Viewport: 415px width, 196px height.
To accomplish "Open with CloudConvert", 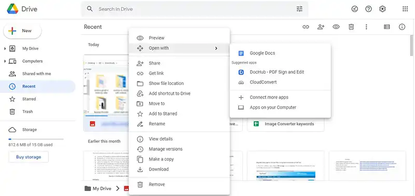I will [280, 82].
